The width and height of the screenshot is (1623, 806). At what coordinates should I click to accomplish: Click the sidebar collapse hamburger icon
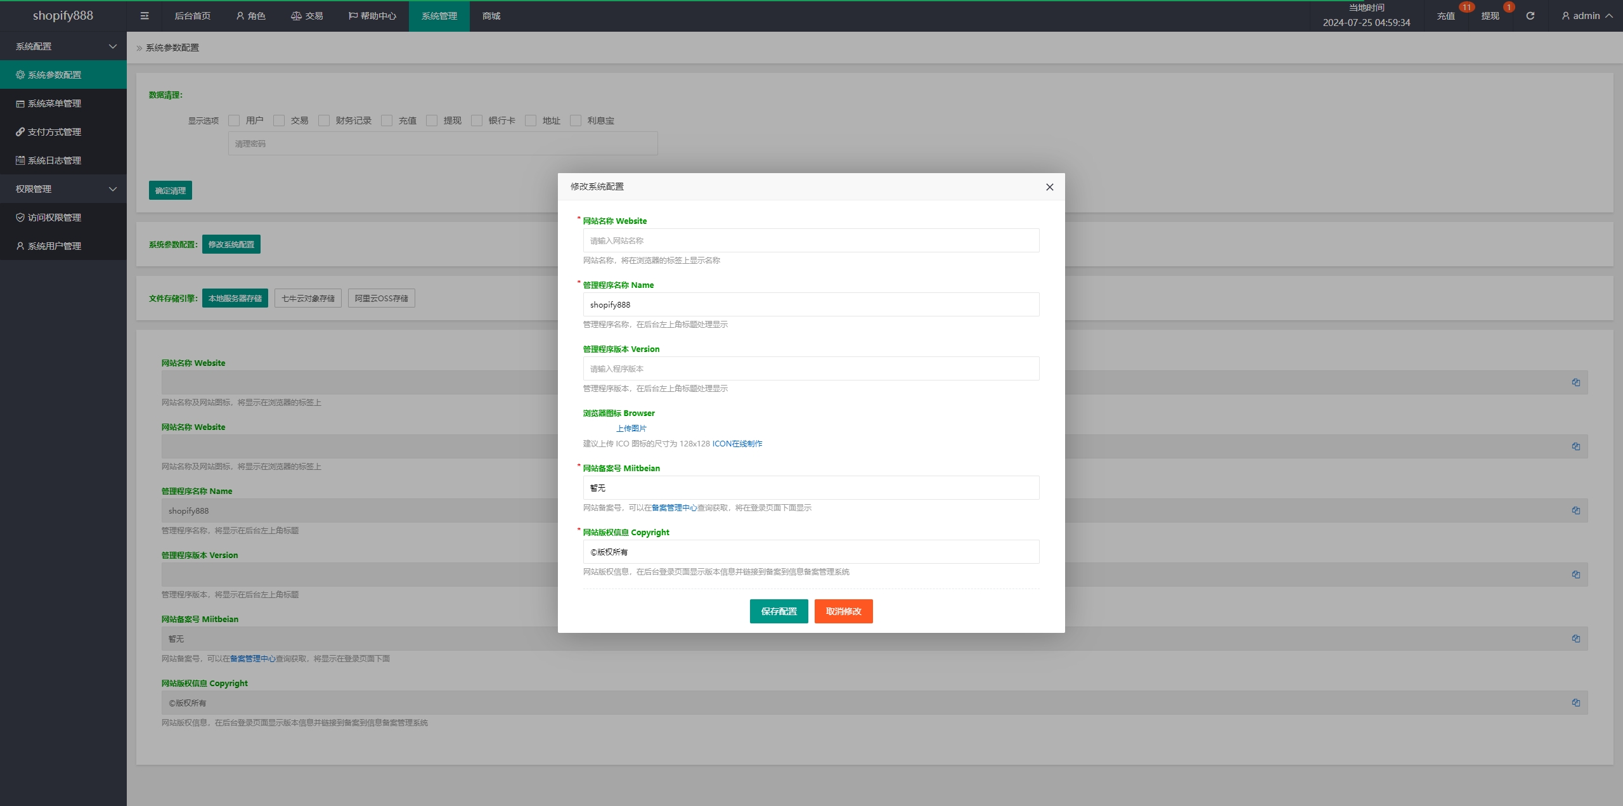(145, 16)
